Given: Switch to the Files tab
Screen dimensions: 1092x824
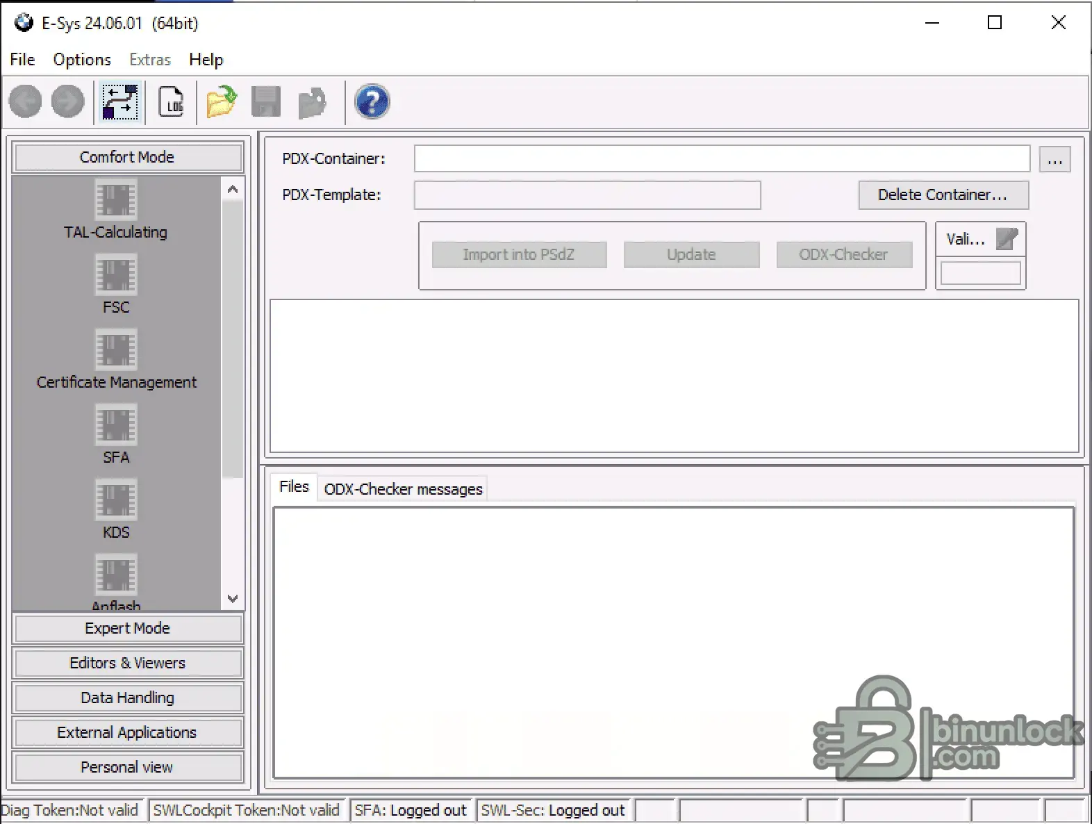Looking at the screenshot, I should pyautogui.click(x=294, y=487).
